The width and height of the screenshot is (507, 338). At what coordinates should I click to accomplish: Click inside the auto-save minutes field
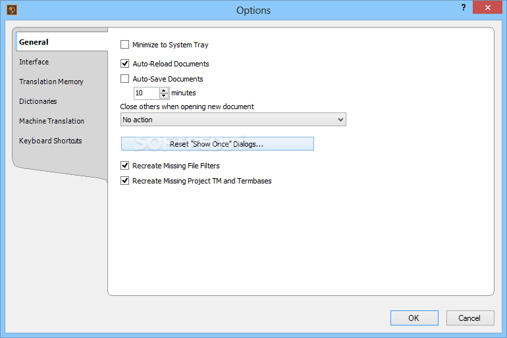(146, 93)
